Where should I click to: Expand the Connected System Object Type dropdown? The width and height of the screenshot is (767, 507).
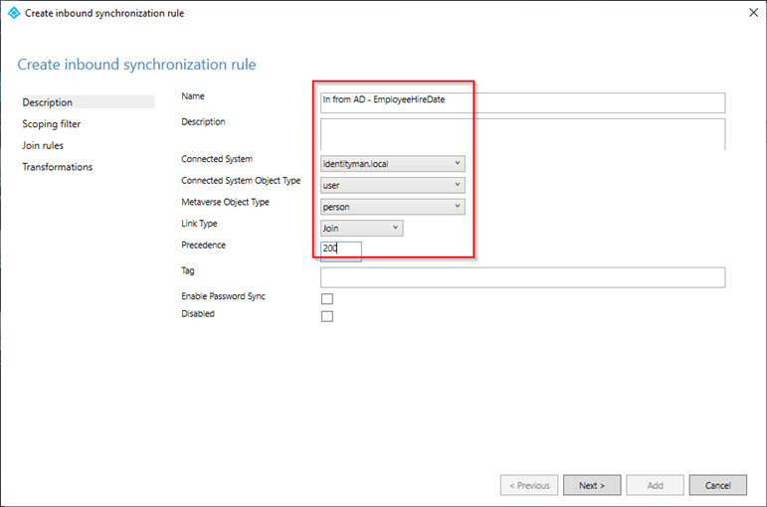(x=393, y=185)
